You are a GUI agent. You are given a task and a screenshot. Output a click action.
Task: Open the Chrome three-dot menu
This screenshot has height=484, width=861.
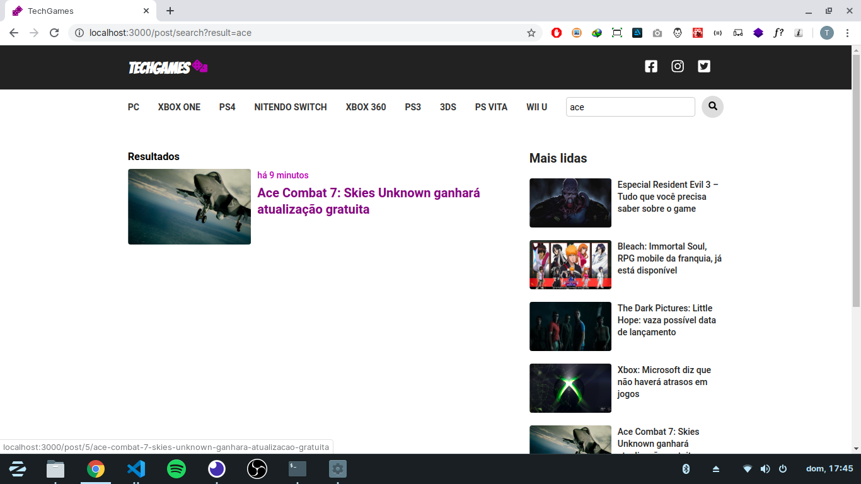click(x=848, y=33)
